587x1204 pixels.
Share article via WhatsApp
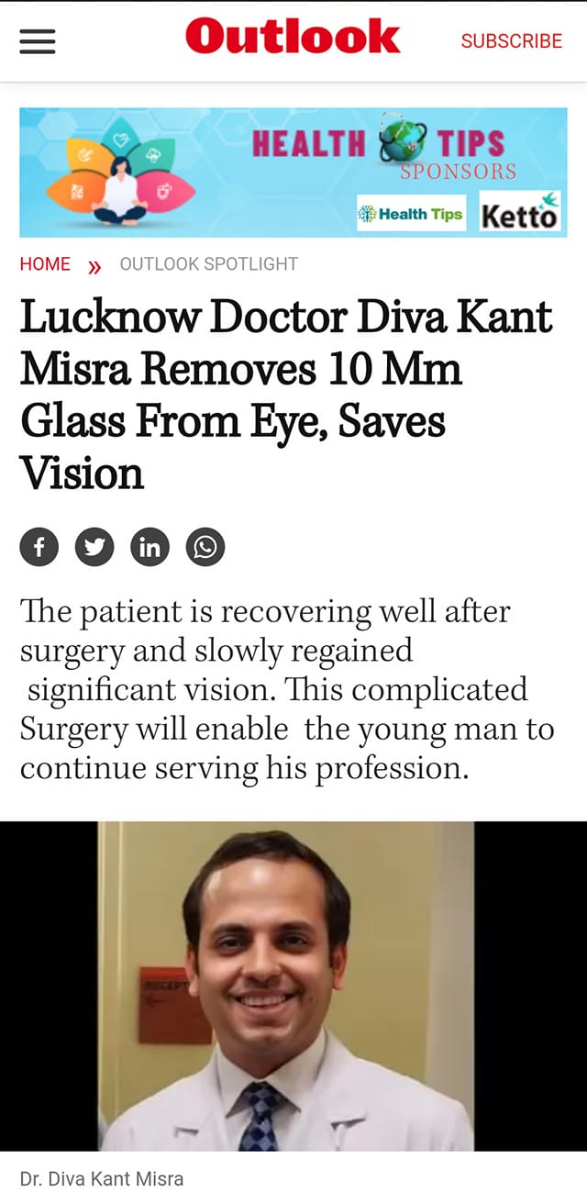pos(205,548)
